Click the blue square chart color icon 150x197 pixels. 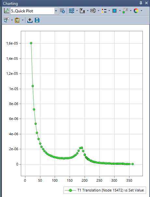[x=115, y=11]
